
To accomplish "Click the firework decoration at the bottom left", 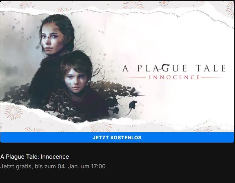I will tap(13, 112).
